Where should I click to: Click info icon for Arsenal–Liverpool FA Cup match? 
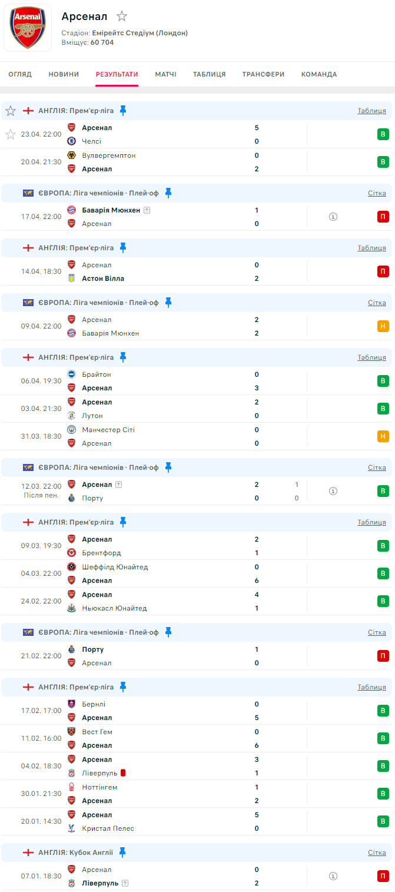[x=333, y=876]
